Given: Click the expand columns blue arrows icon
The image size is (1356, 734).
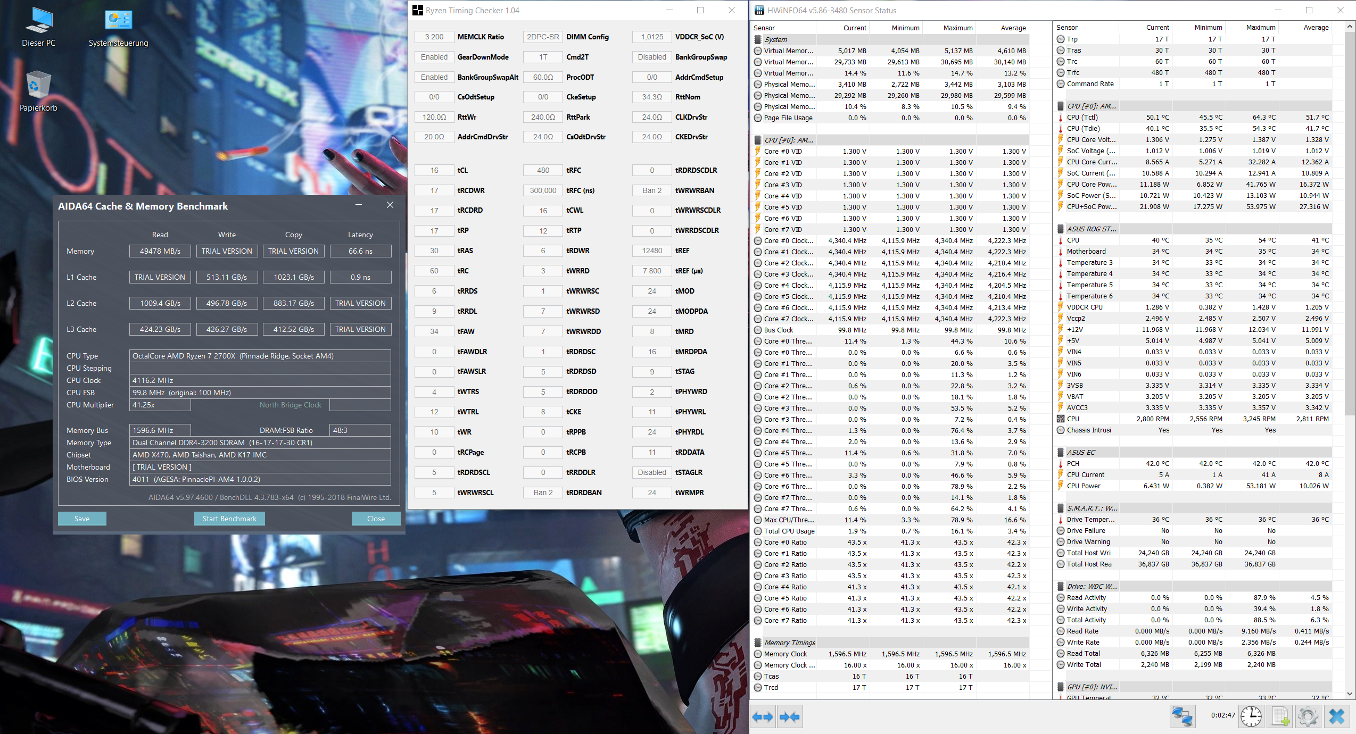Looking at the screenshot, I should tap(763, 717).
